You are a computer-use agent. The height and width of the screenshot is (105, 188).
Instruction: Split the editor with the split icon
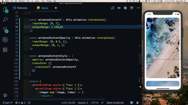tap(132, 8)
